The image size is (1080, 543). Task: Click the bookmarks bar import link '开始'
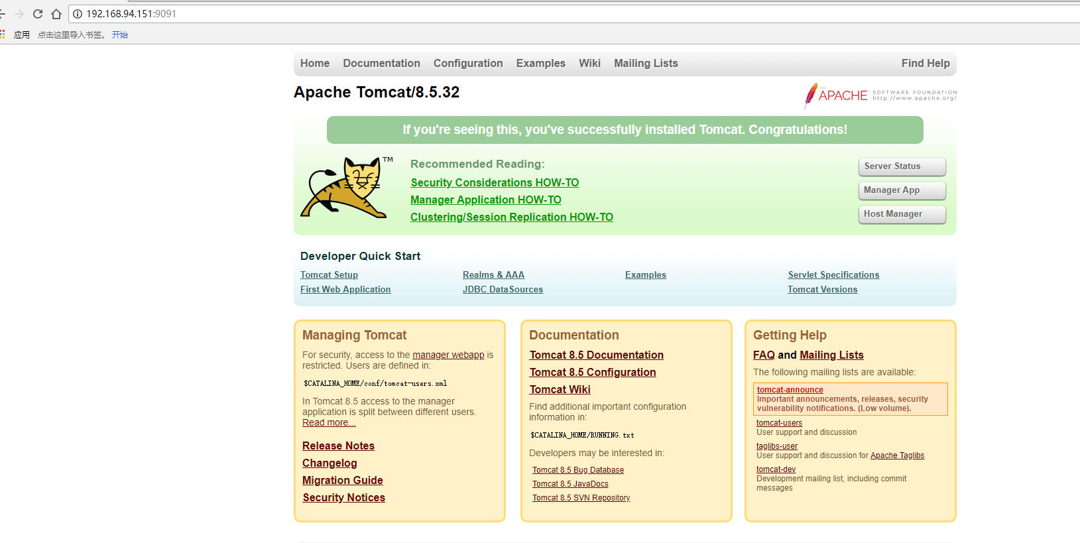(120, 35)
